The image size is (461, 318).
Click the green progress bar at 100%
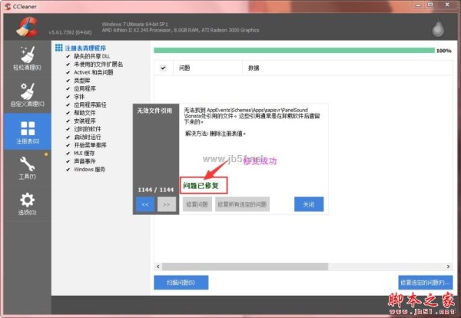pyautogui.click(x=292, y=51)
